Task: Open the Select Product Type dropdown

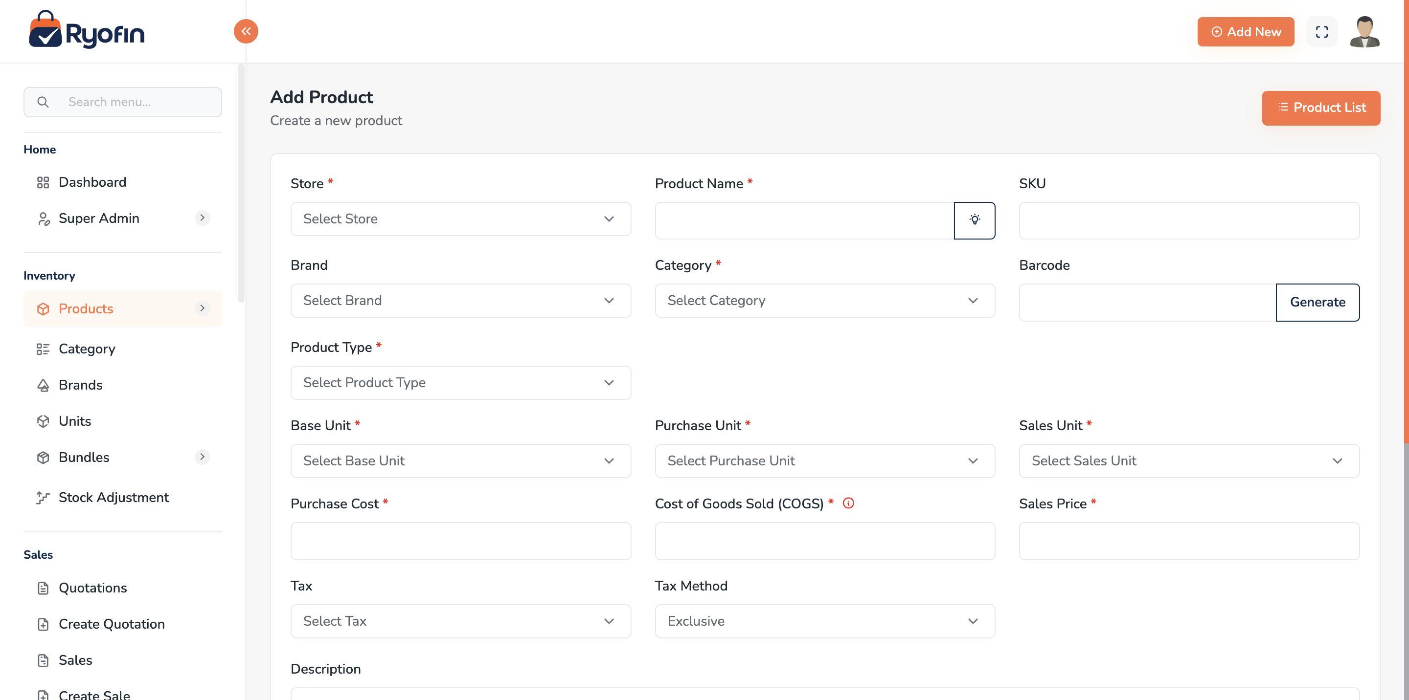Action: pos(460,383)
